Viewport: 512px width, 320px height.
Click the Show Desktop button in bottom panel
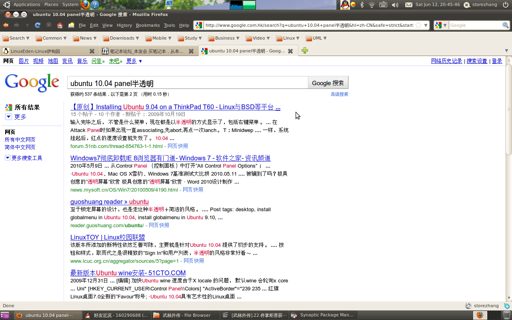[5, 315]
